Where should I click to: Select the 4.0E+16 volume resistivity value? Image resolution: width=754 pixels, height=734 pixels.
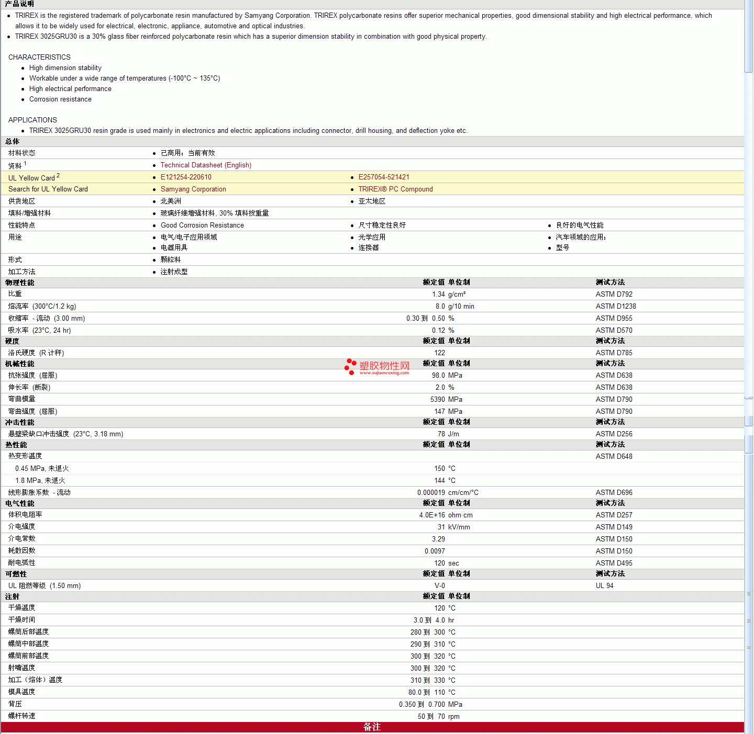tap(432, 515)
